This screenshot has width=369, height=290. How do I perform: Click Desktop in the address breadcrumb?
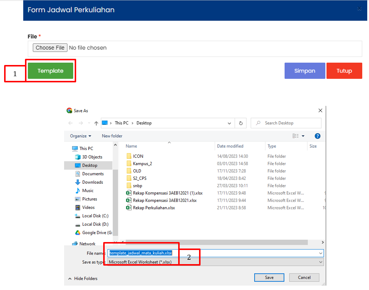(144, 123)
